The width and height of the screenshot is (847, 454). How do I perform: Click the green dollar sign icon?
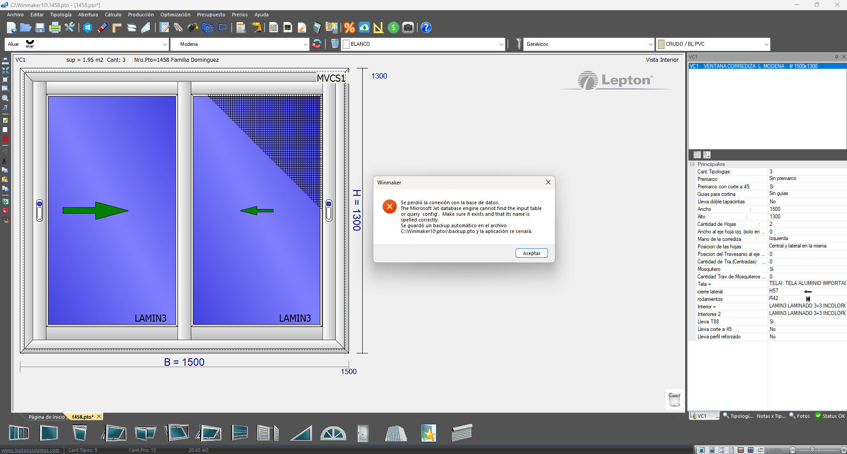(393, 28)
